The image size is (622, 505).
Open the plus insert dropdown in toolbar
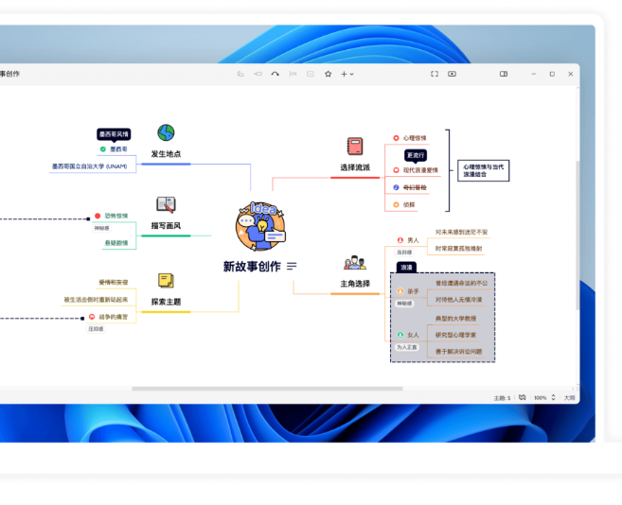pos(347,74)
